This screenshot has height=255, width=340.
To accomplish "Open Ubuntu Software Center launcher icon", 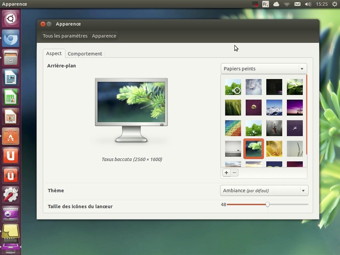I will pos(11,136).
